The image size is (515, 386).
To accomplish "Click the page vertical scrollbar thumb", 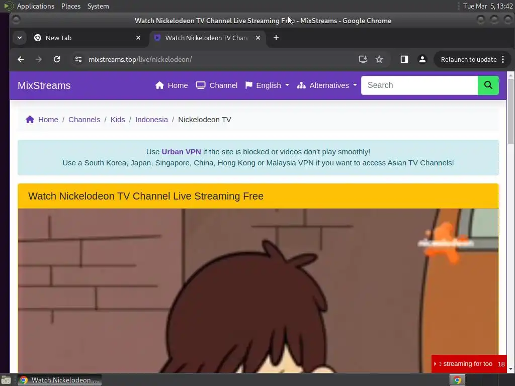I will click(x=510, y=111).
